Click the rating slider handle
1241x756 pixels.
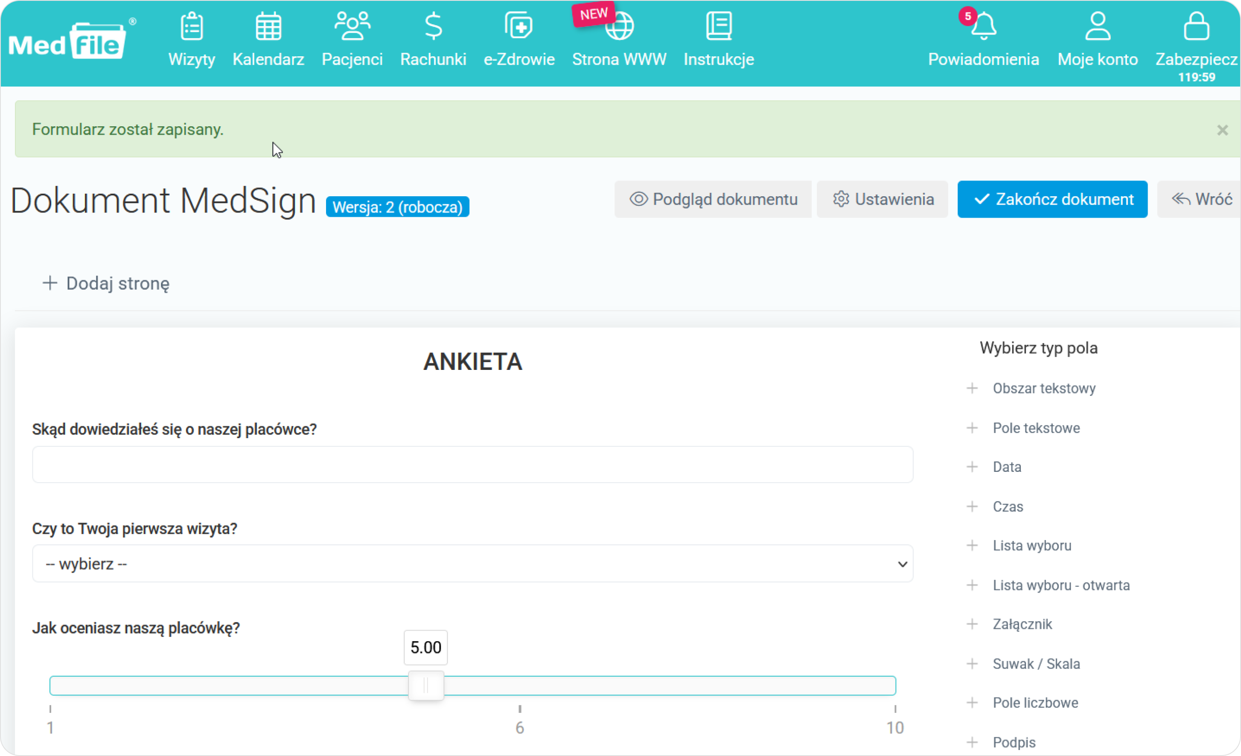pyautogui.click(x=425, y=686)
